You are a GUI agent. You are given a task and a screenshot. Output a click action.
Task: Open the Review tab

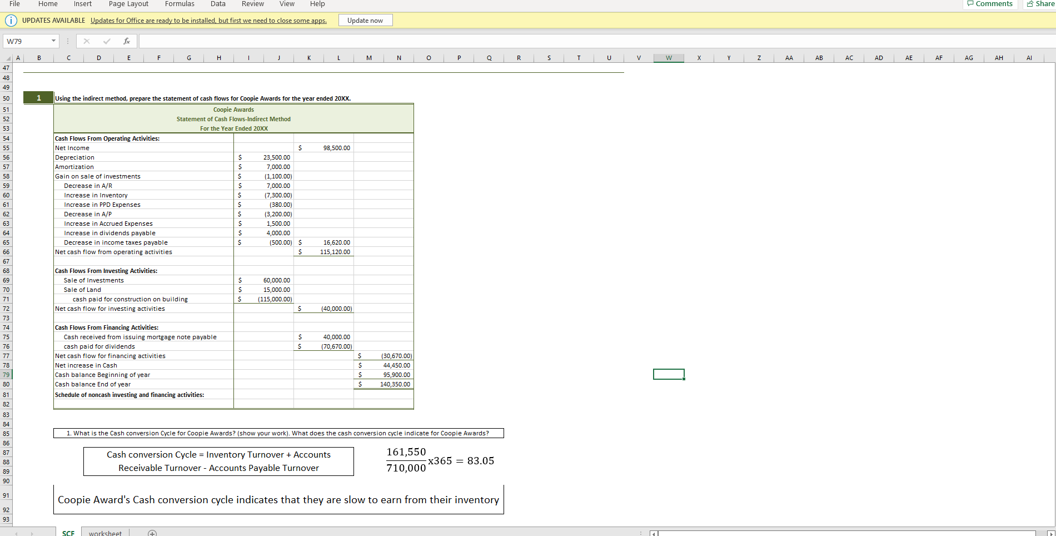coord(252,4)
